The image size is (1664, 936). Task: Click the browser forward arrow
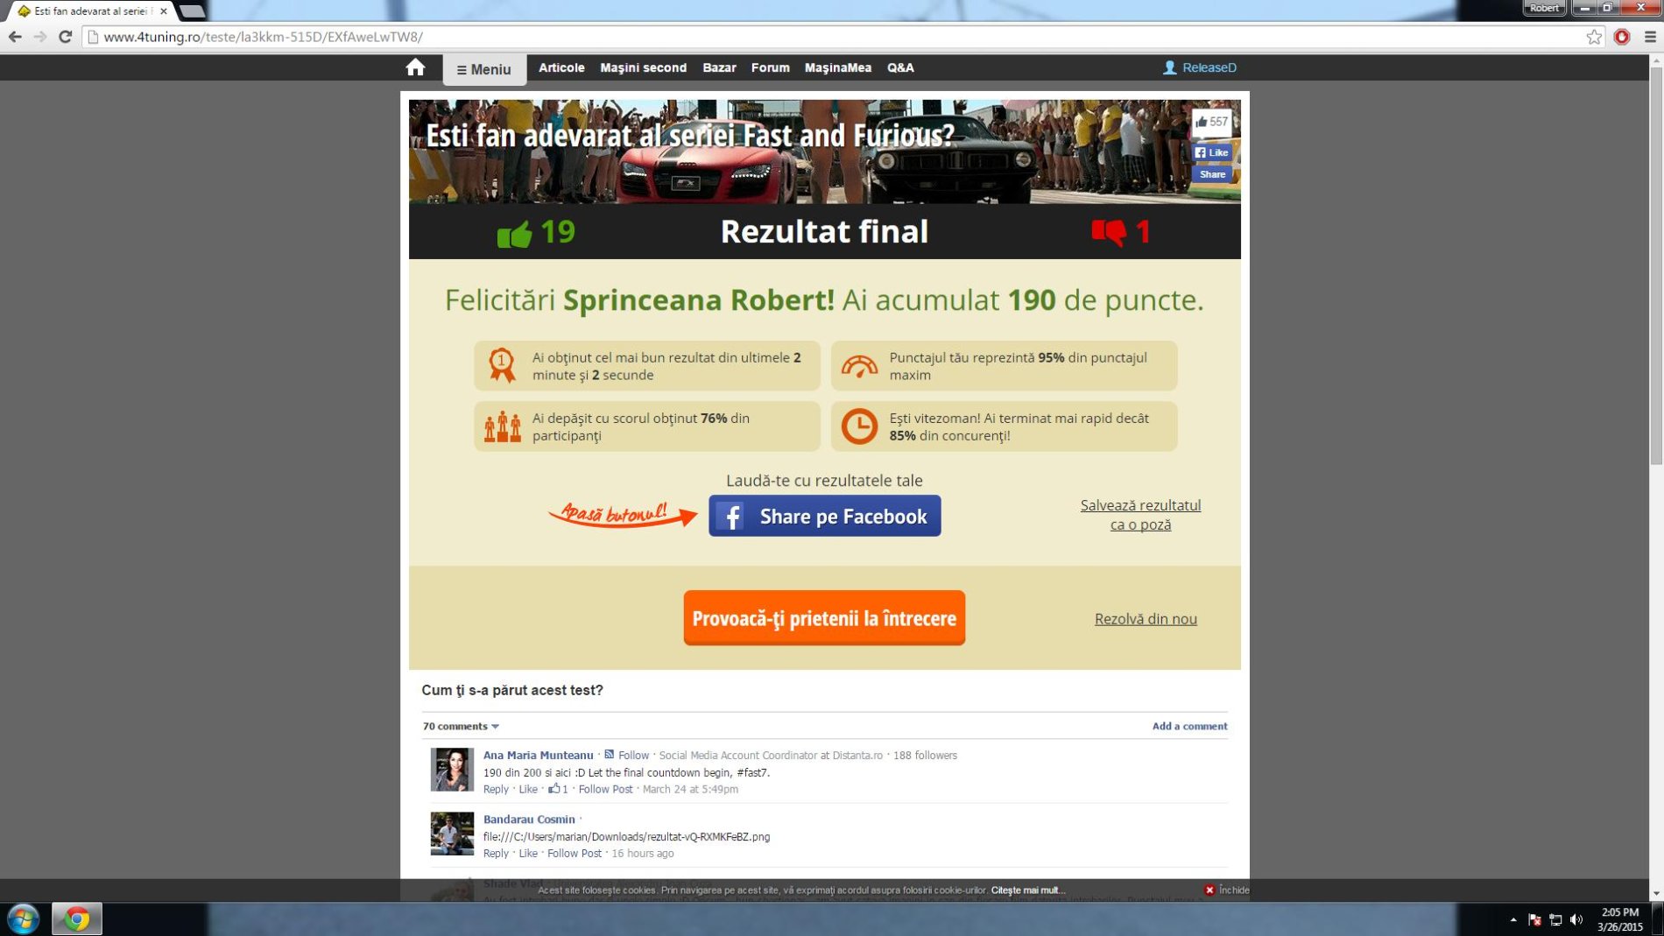pos(40,37)
